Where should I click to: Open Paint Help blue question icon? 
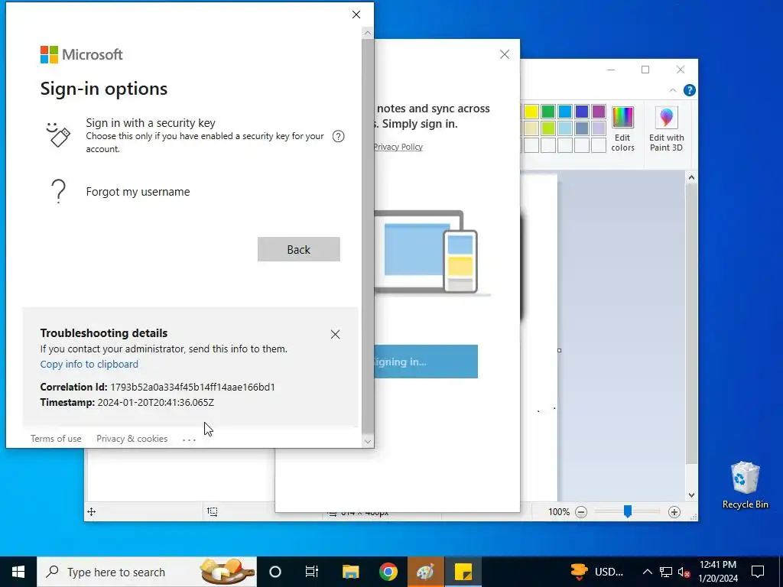(690, 90)
